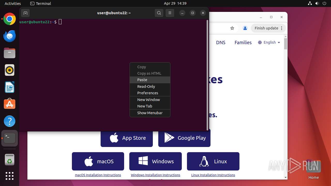Show Applications grid in the dock

[x=10, y=176]
